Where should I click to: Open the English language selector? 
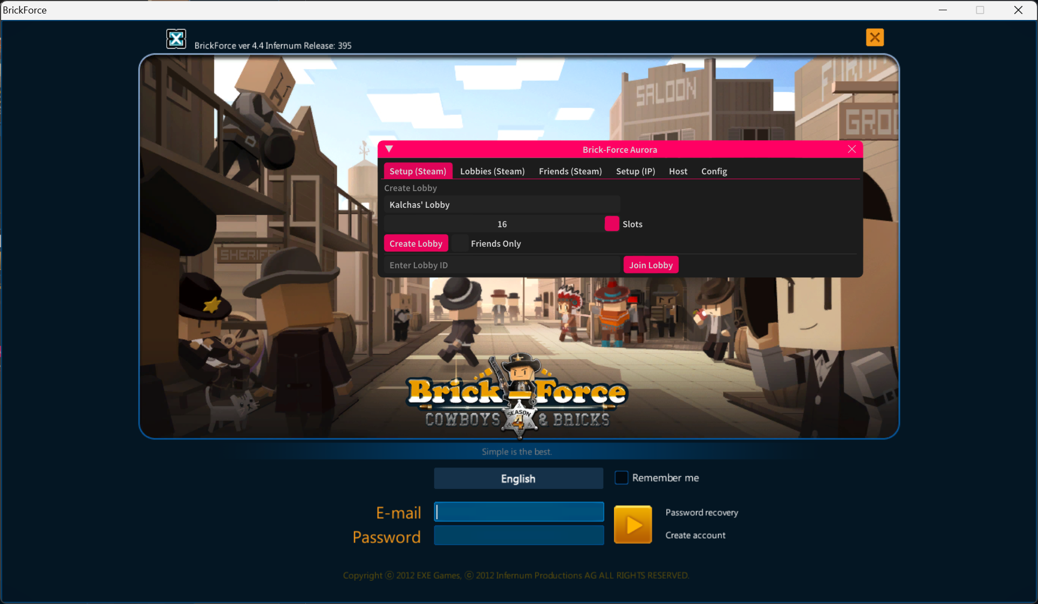[518, 478]
